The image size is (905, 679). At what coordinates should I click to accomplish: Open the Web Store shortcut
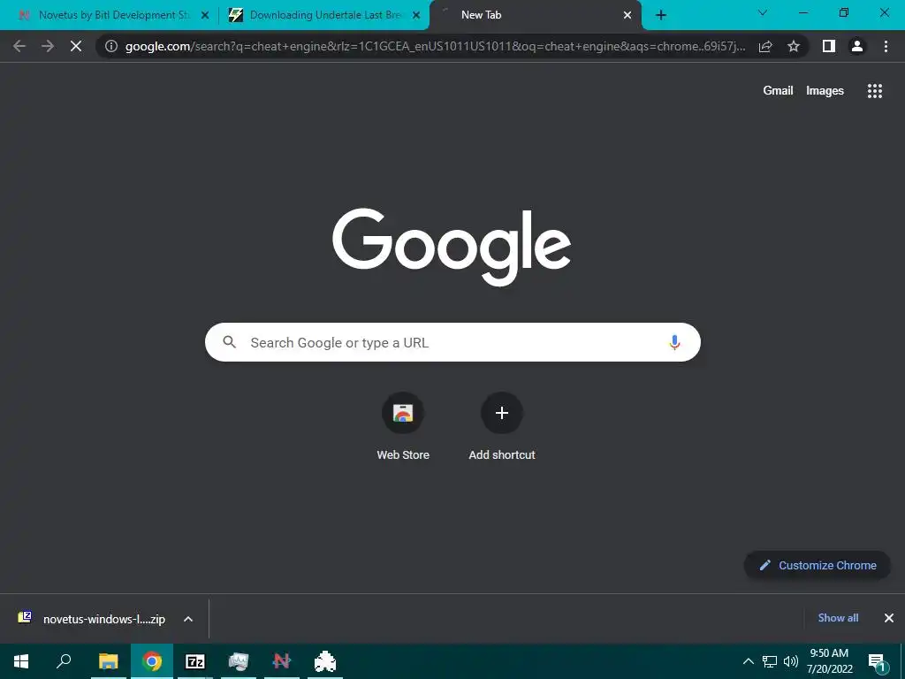(403, 426)
